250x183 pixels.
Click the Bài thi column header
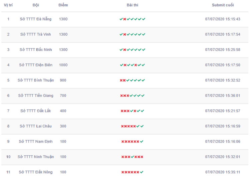132,5
